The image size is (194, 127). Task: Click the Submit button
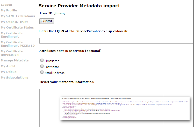click(x=47, y=21)
